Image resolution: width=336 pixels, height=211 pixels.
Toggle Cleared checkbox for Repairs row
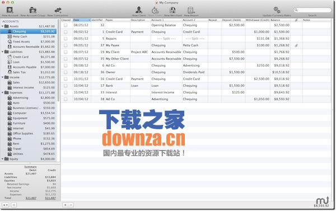[x=66, y=39]
